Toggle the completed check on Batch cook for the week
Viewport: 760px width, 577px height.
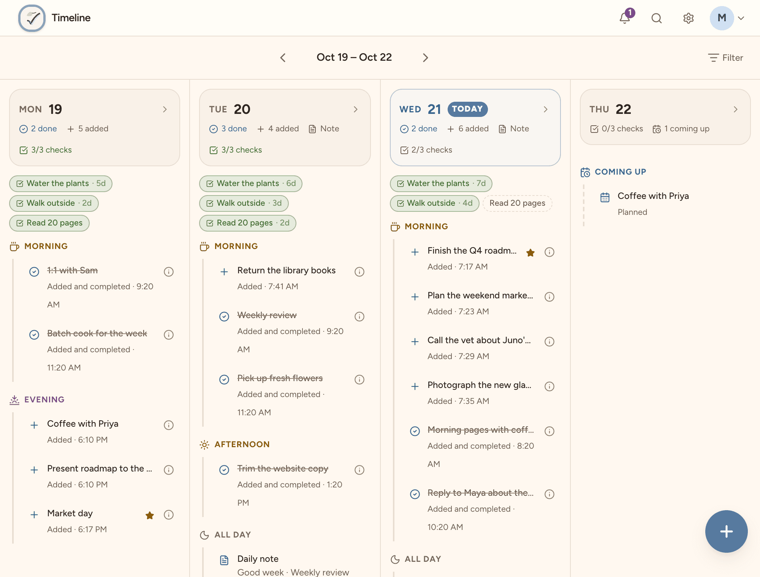(x=34, y=334)
